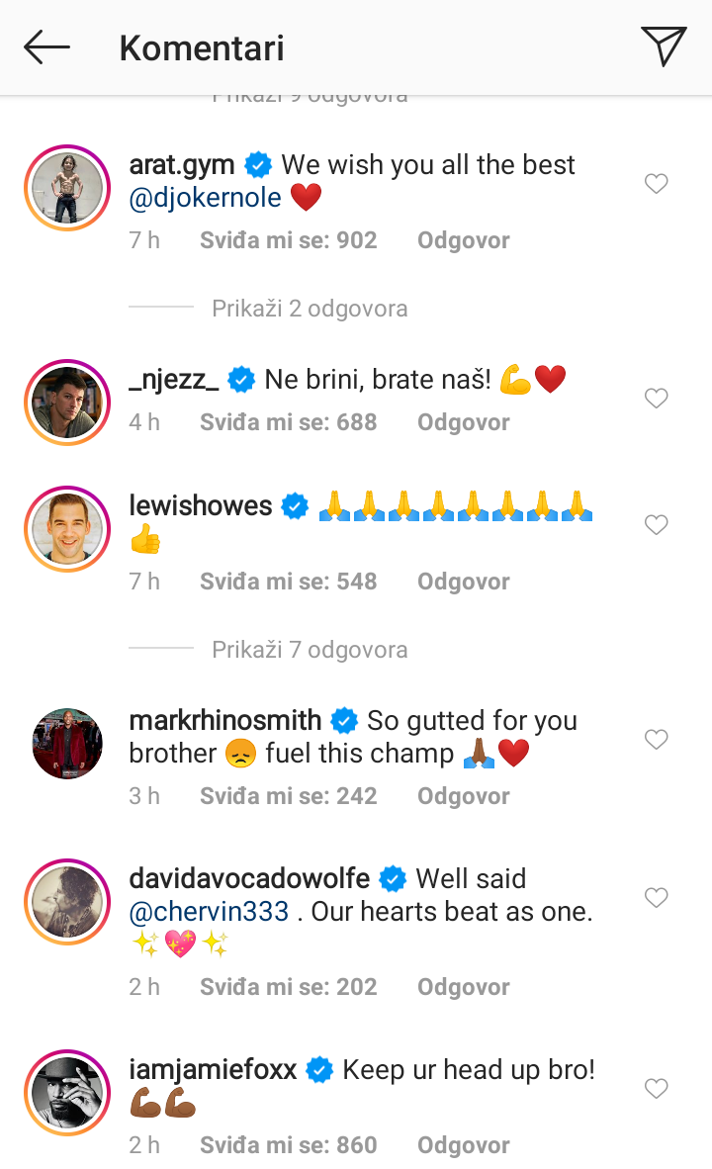Like the arat.gym comment
The image size is (712, 1169).
(656, 184)
